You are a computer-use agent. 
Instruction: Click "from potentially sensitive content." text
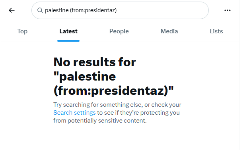pyautogui.click(x=100, y=121)
